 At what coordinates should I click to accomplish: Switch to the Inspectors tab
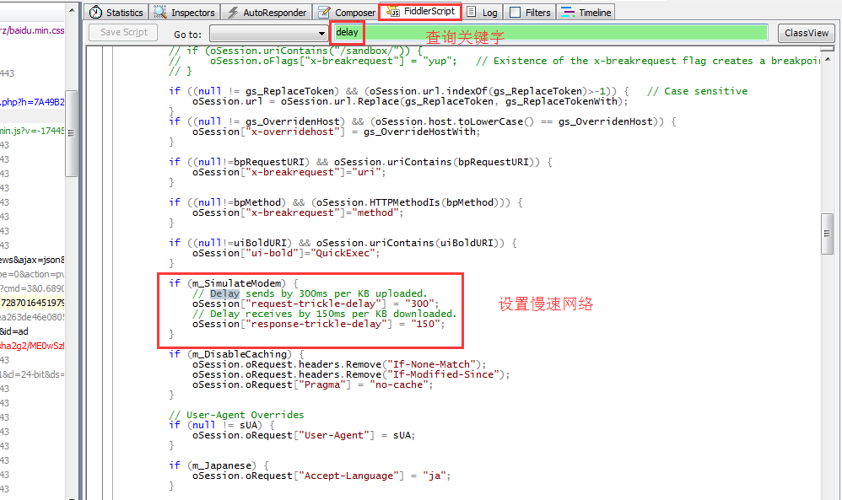coord(184,13)
